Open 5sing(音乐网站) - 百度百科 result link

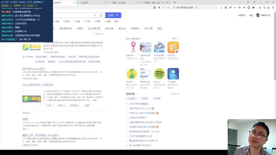pos(38,85)
